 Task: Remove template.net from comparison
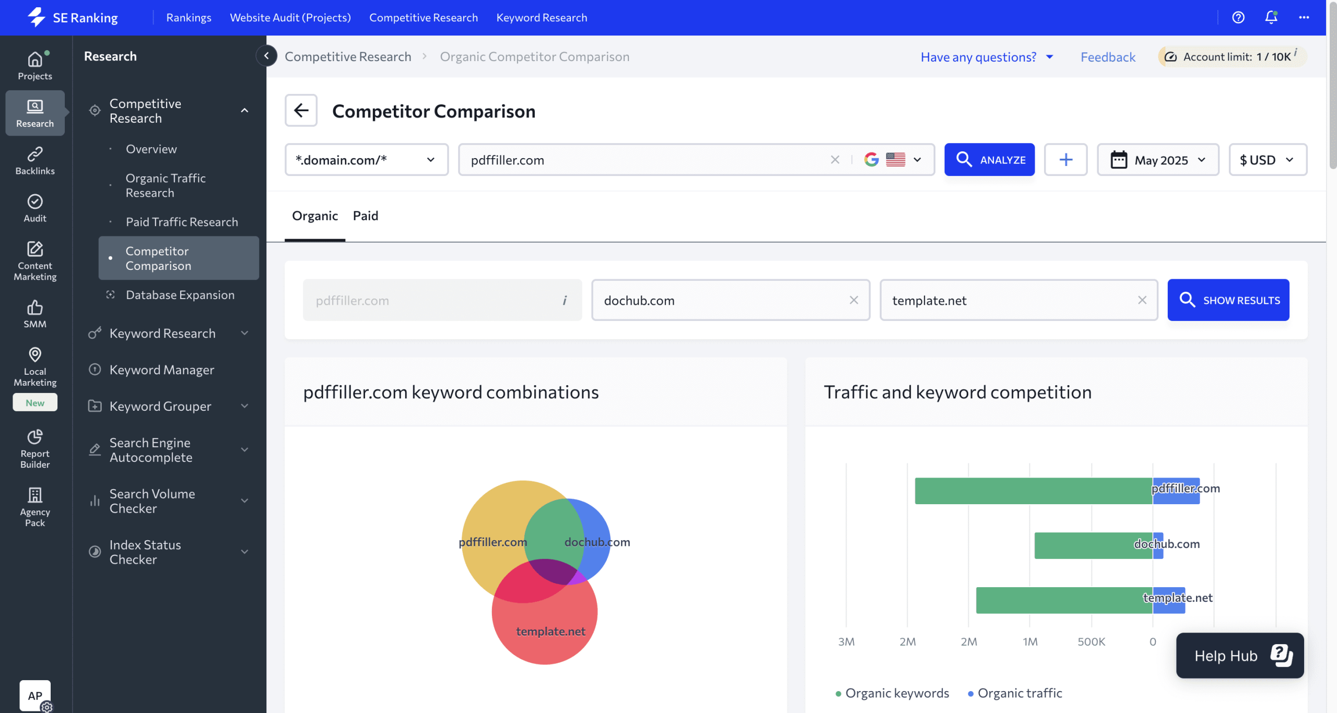tap(1142, 300)
